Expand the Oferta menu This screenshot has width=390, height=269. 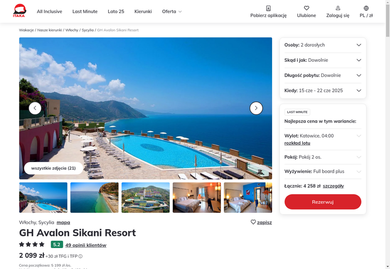click(x=172, y=11)
